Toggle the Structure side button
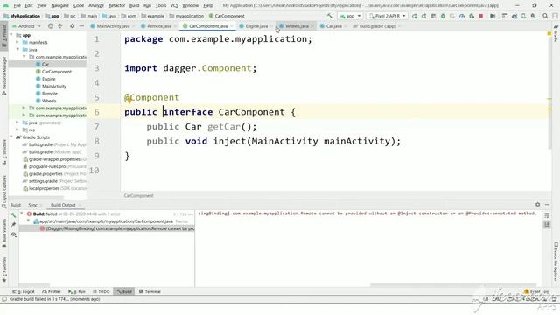 [x=4, y=152]
